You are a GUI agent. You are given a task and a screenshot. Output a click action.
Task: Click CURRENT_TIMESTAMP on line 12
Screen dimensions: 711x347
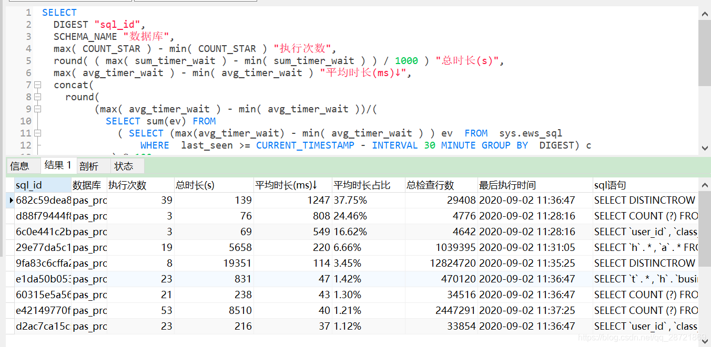click(306, 145)
